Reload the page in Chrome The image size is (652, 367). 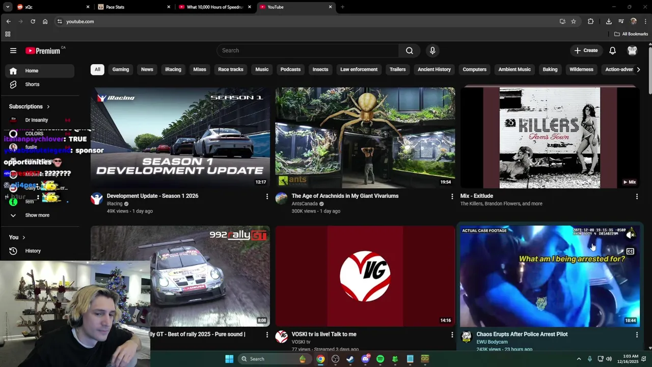[x=33, y=21]
